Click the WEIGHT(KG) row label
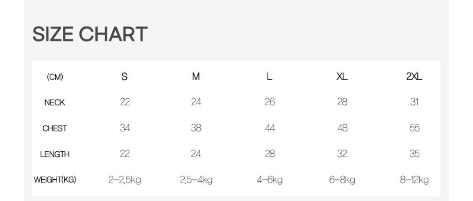This screenshot has width=473, height=201. pyautogui.click(x=55, y=180)
